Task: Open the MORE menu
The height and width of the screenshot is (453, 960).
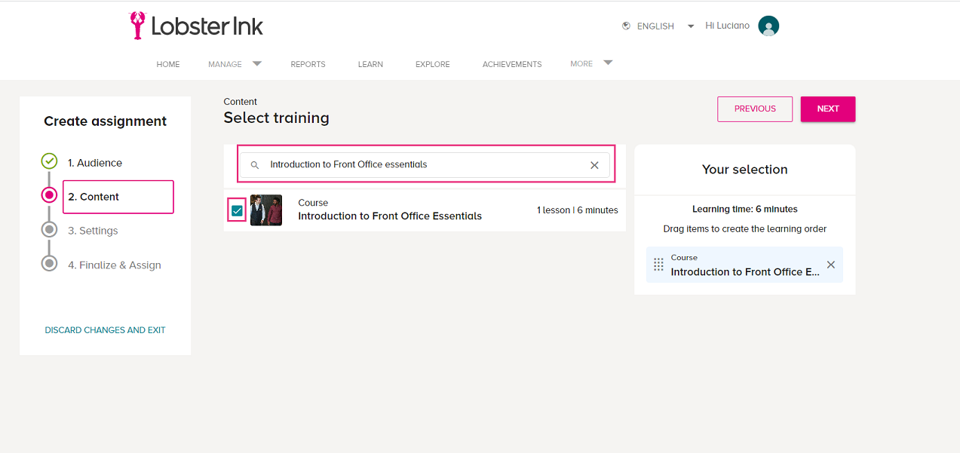Action: point(581,63)
